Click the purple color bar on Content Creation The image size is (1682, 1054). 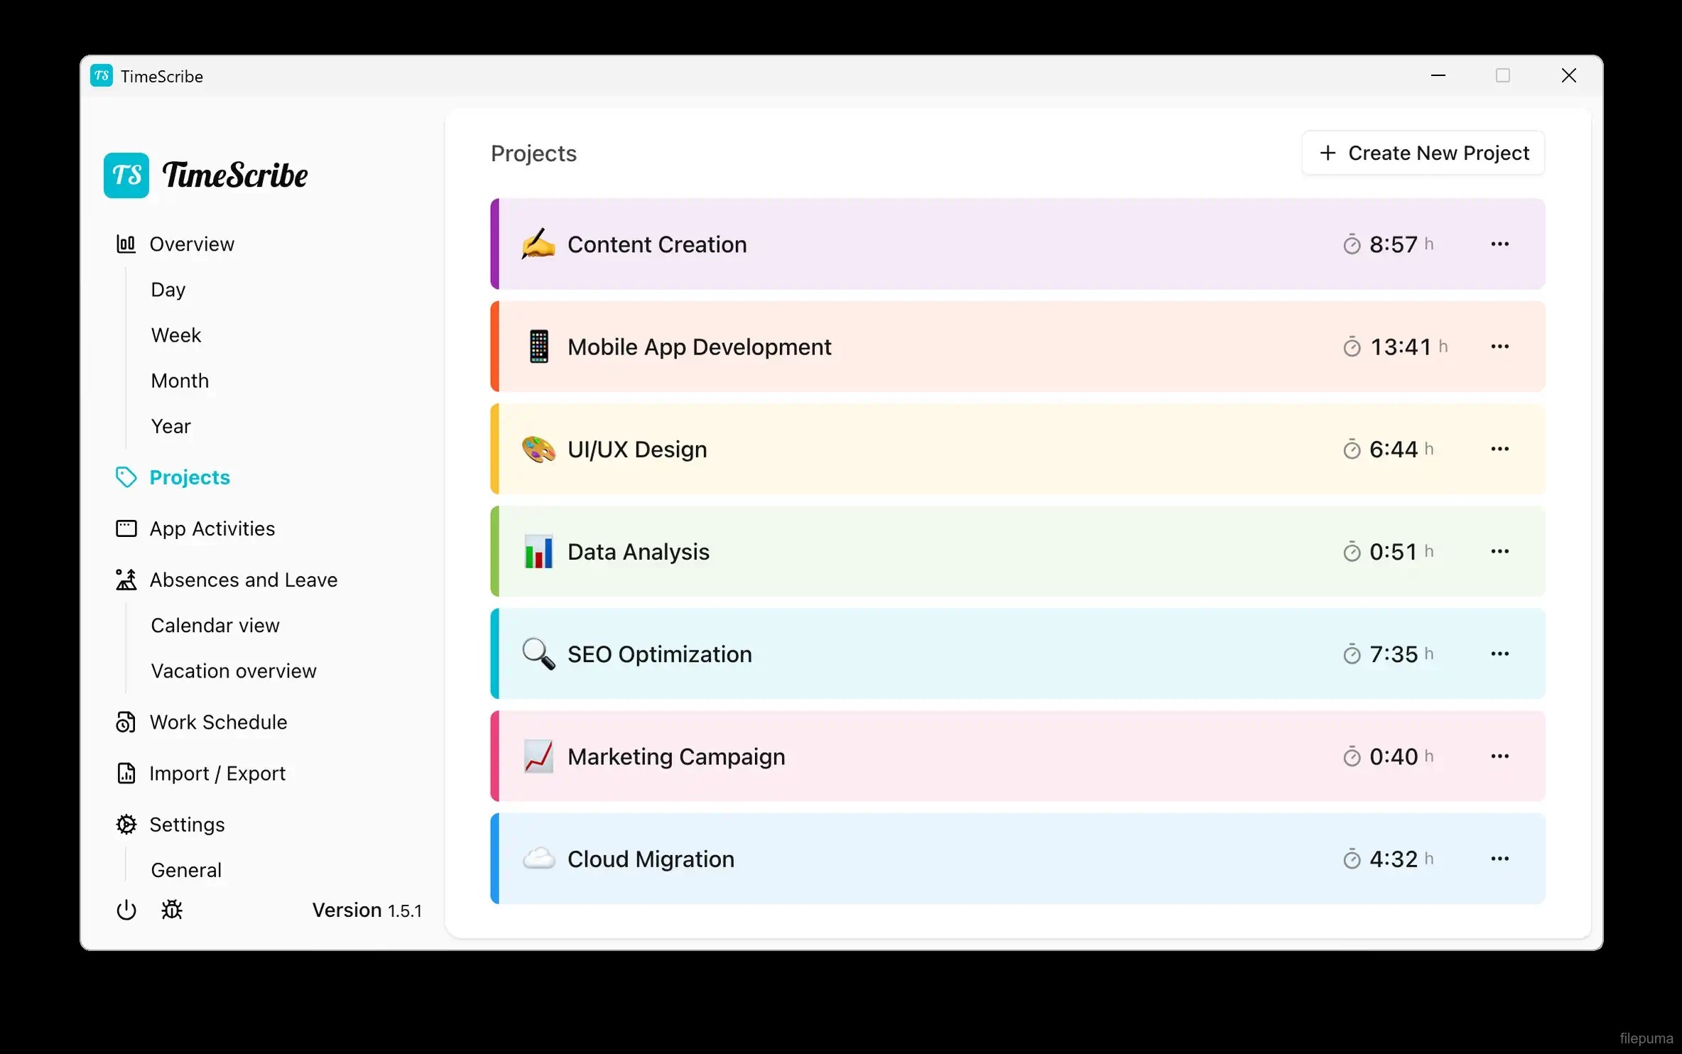point(495,244)
